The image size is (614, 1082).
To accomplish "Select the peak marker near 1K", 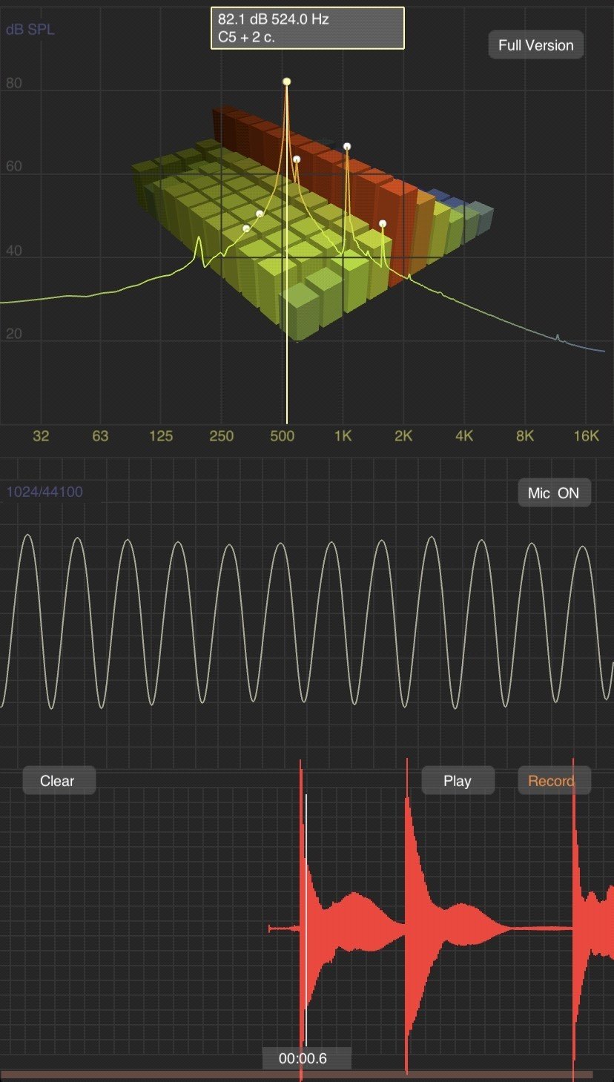I will click(346, 147).
